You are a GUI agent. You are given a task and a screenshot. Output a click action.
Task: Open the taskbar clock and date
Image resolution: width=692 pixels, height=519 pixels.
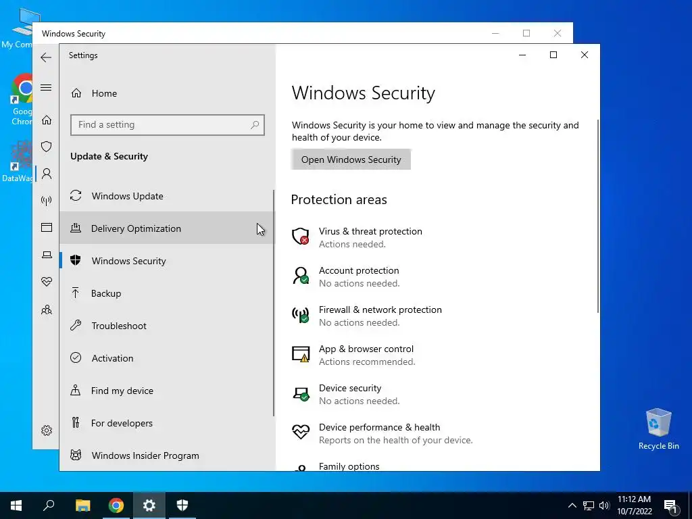click(x=634, y=505)
